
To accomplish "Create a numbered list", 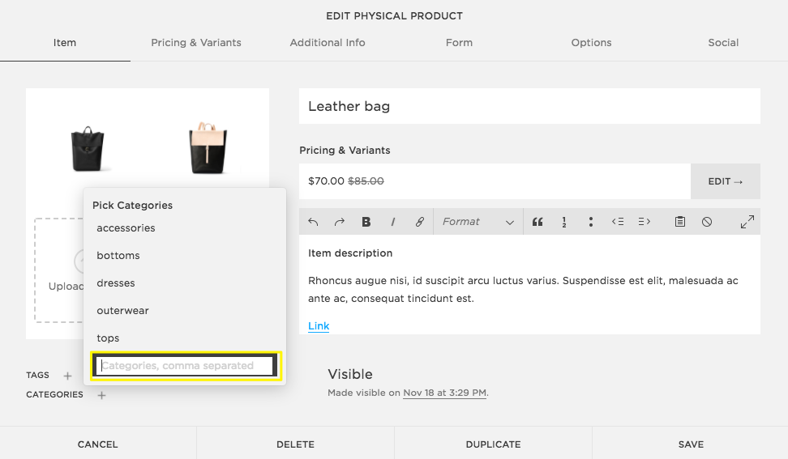I will [x=563, y=222].
